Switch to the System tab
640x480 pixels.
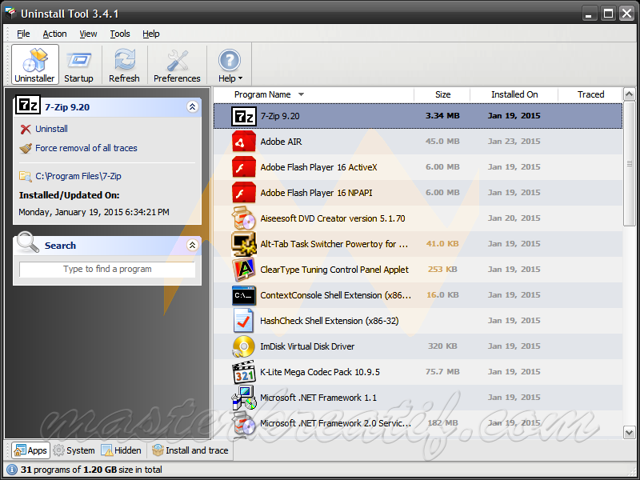tap(74, 450)
